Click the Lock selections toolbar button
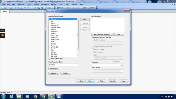 click(85, 8)
